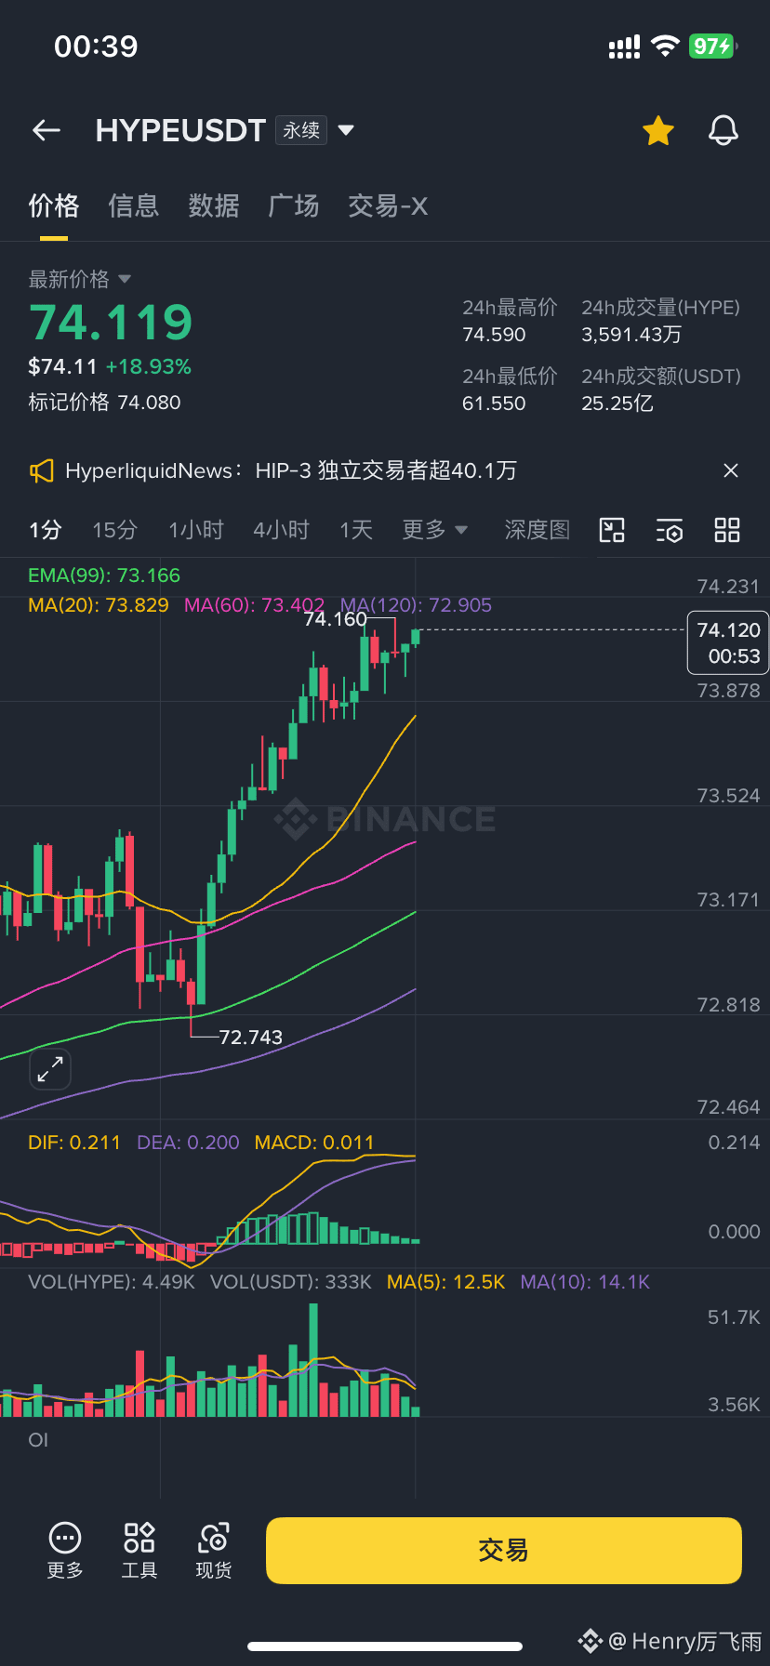Open price alerts via bell icon
Viewport: 770px width, 1666px height.
pyautogui.click(x=724, y=131)
